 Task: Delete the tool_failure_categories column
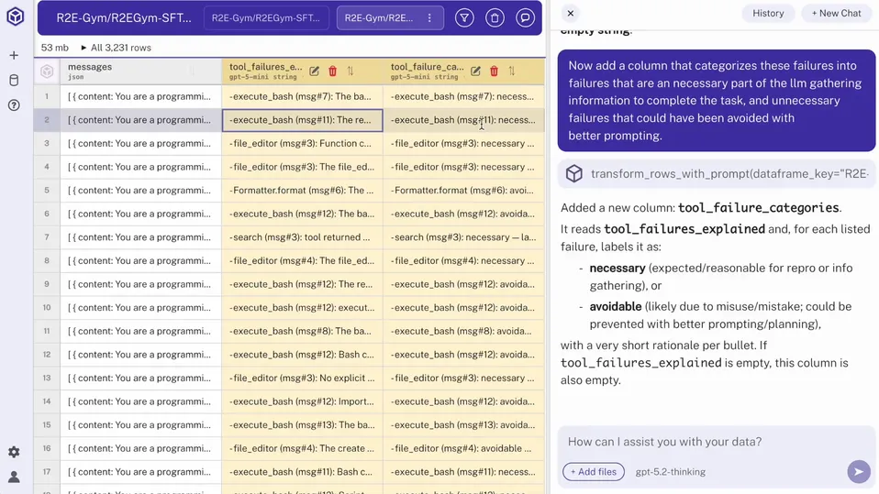pos(494,71)
